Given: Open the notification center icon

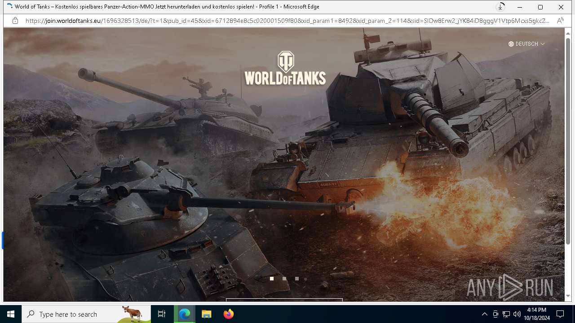Looking at the screenshot, I should tap(560, 314).
